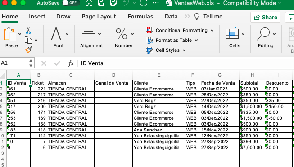Viewport: 294px width, 167px height.
Task: Open the more options ellipsis in title bar
Action: (156, 3)
